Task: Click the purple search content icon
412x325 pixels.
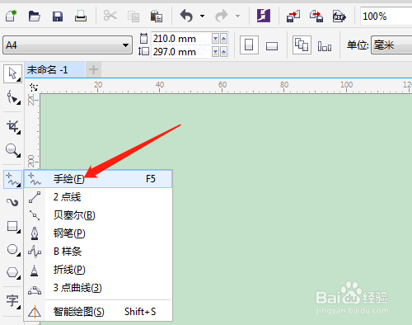Action: (x=264, y=16)
